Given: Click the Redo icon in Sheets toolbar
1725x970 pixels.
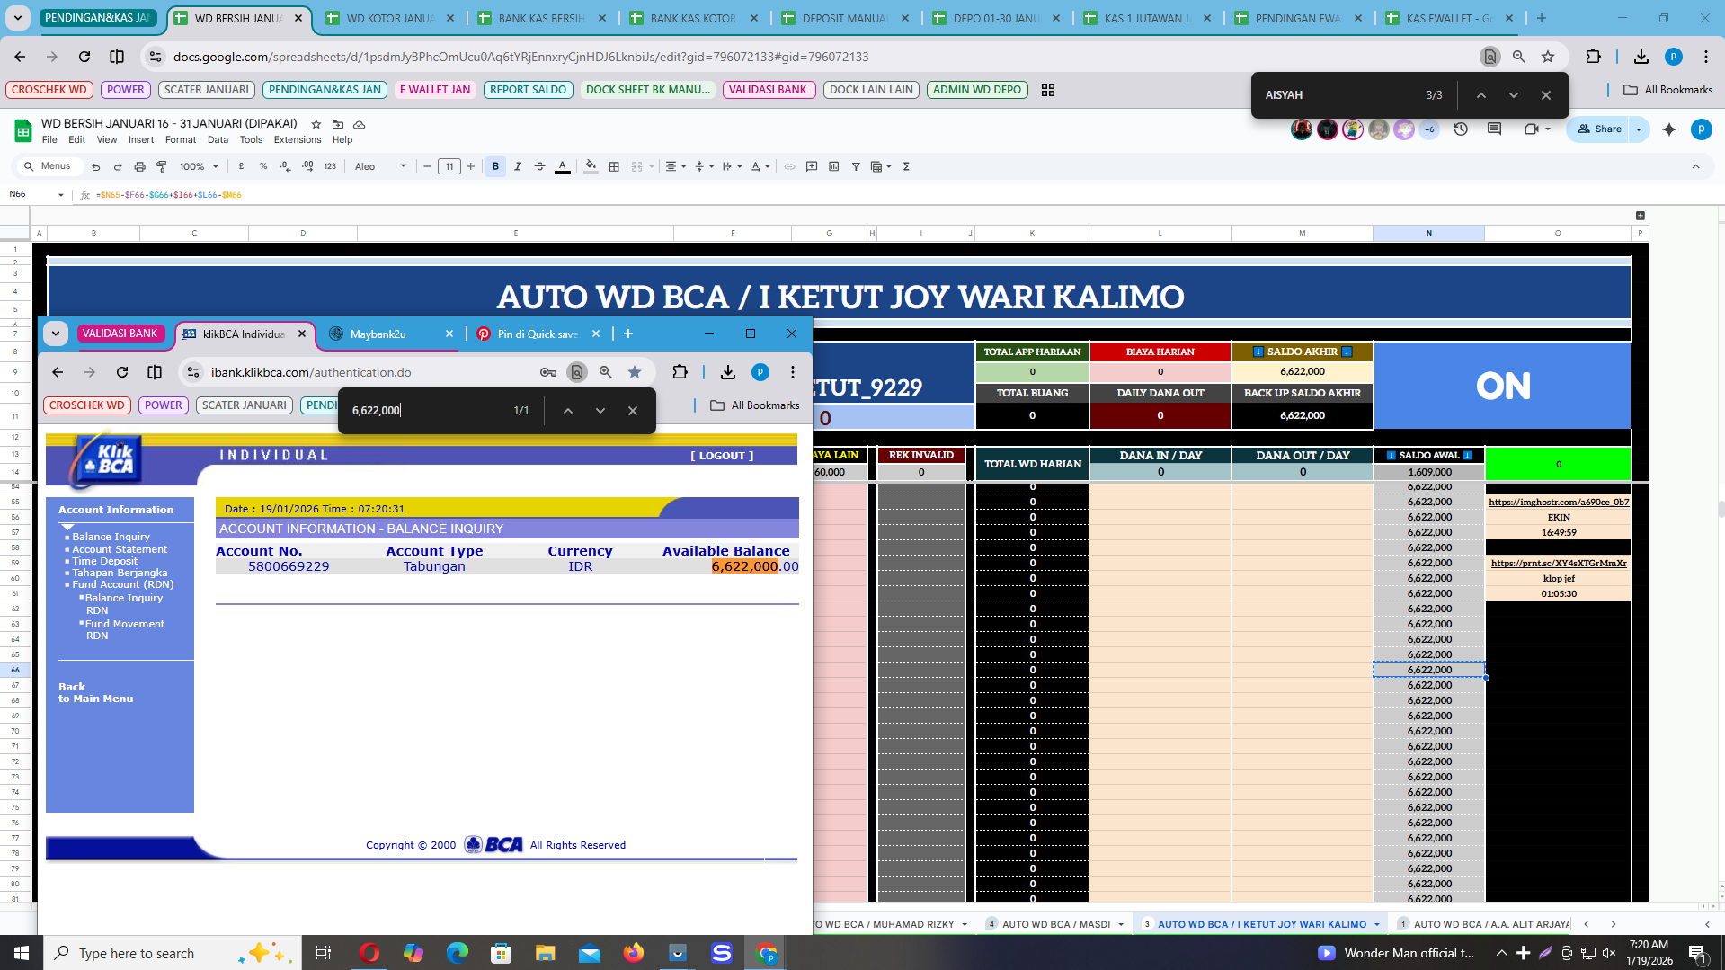Looking at the screenshot, I should (x=118, y=166).
